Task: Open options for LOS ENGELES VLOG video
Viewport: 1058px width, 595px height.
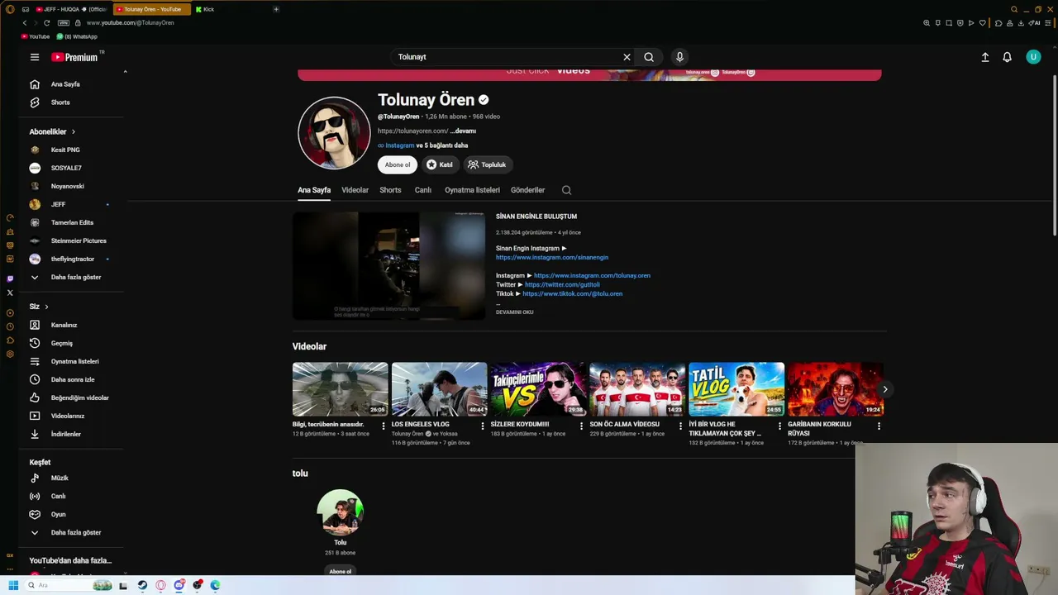Action: [483, 426]
